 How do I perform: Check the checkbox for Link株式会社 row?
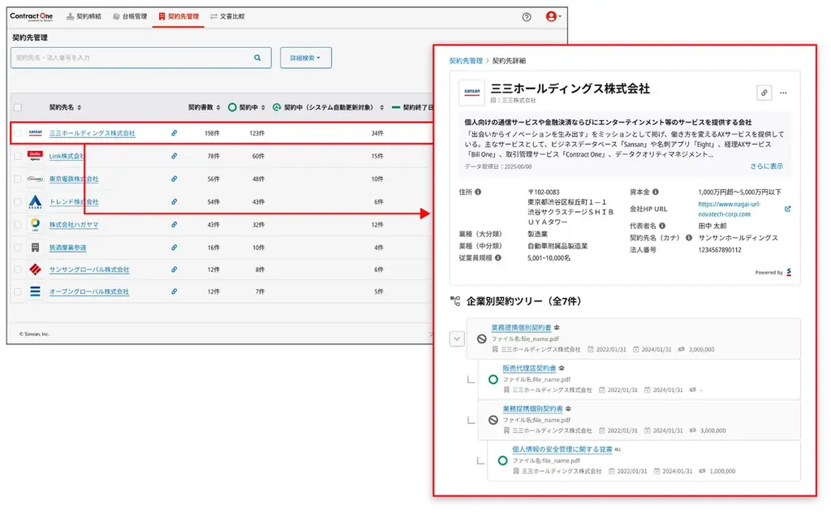click(18, 156)
